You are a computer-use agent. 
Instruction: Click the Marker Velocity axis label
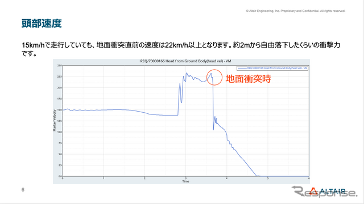55,121
